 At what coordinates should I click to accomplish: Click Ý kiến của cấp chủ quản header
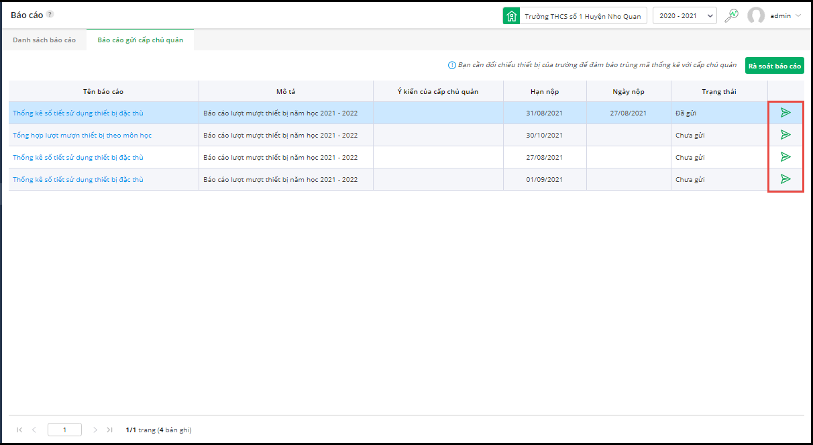coord(438,91)
